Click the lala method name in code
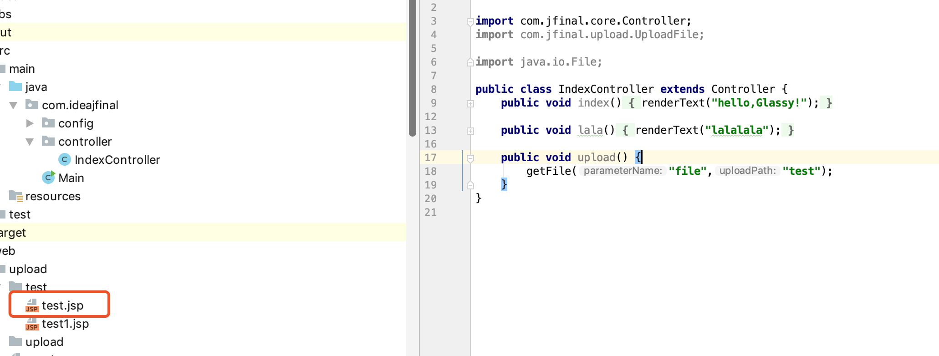 click(x=590, y=130)
